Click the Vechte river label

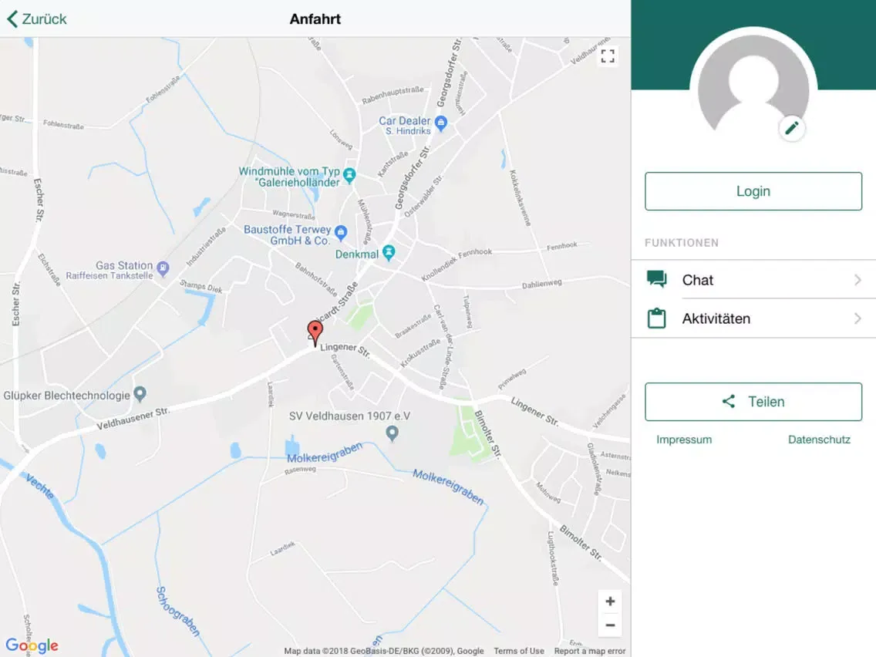[40, 486]
